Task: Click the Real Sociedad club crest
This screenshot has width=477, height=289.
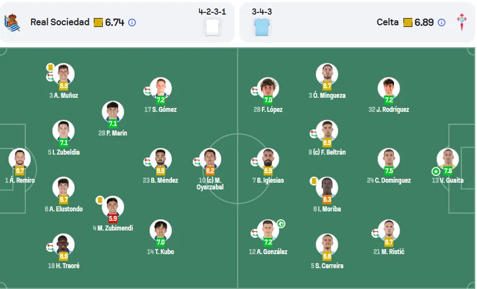Action: point(12,22)
